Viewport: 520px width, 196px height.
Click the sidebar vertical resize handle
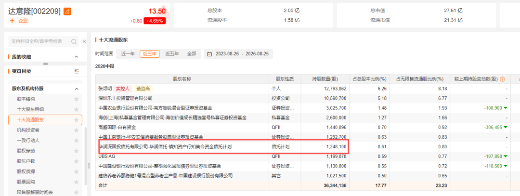[89, 166]
